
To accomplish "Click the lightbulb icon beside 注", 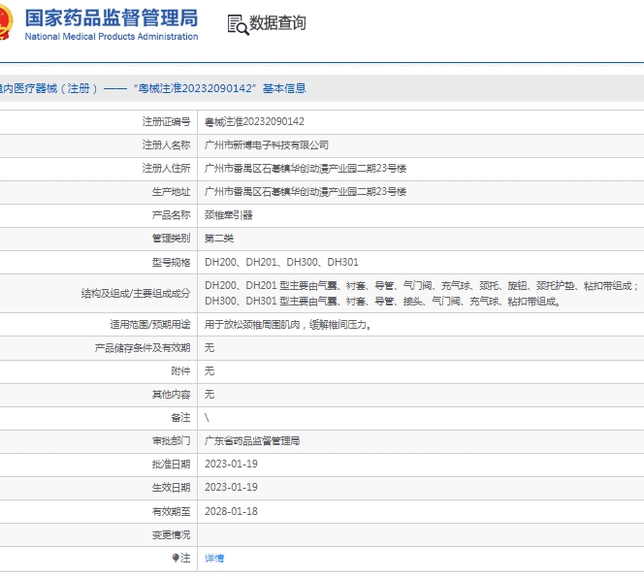I will click(x=176, y=558).
